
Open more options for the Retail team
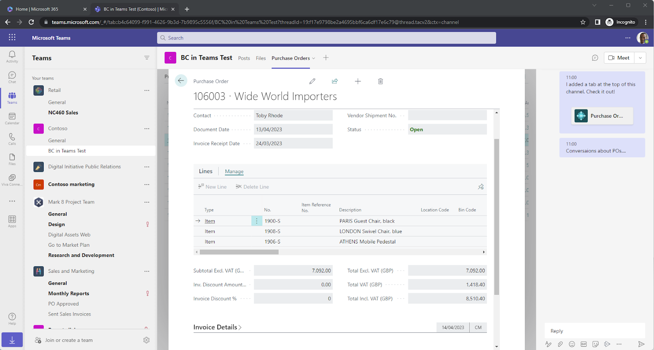pos(147,90)
